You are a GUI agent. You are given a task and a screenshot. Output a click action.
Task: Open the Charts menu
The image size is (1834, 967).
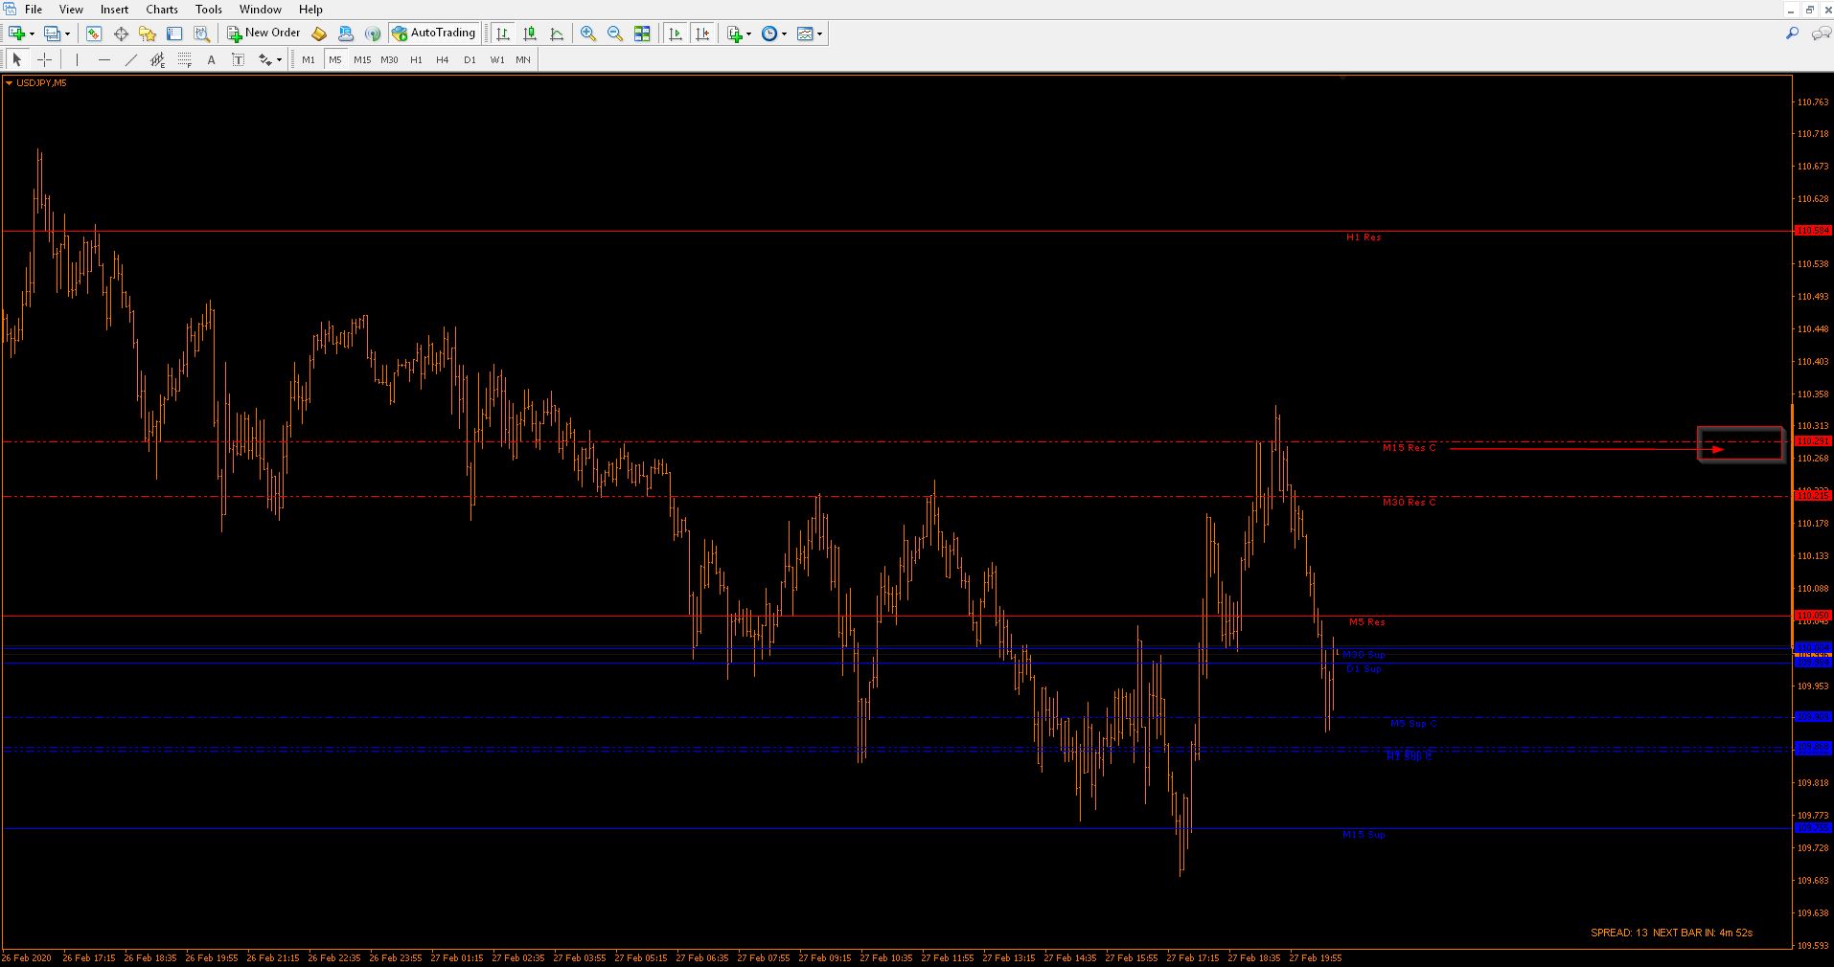pyautogui.click(x=162, y=9)
